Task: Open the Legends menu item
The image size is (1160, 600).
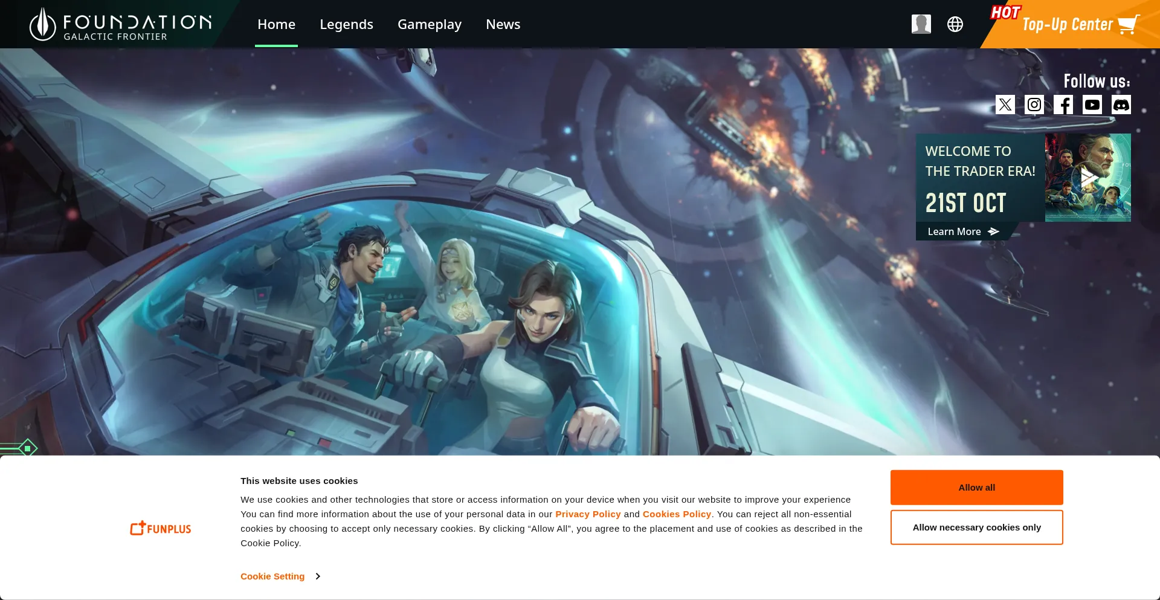Action: (346, 24)
